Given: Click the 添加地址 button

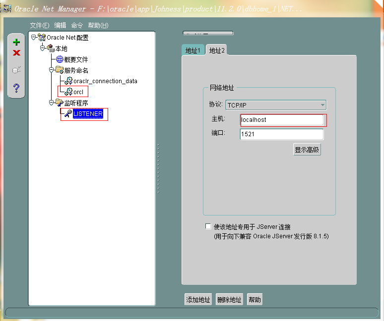Looking at the screenshot, I should [x=198, y=300].
